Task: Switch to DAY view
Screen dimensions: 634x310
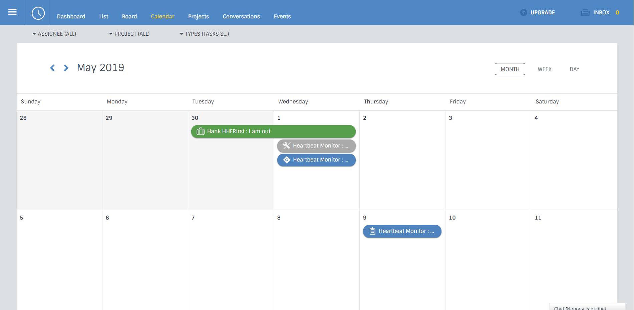Action: coord(575,69)
